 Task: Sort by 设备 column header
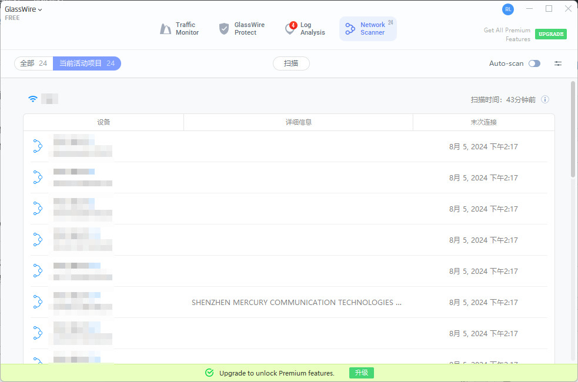click(x=103, y=122)
